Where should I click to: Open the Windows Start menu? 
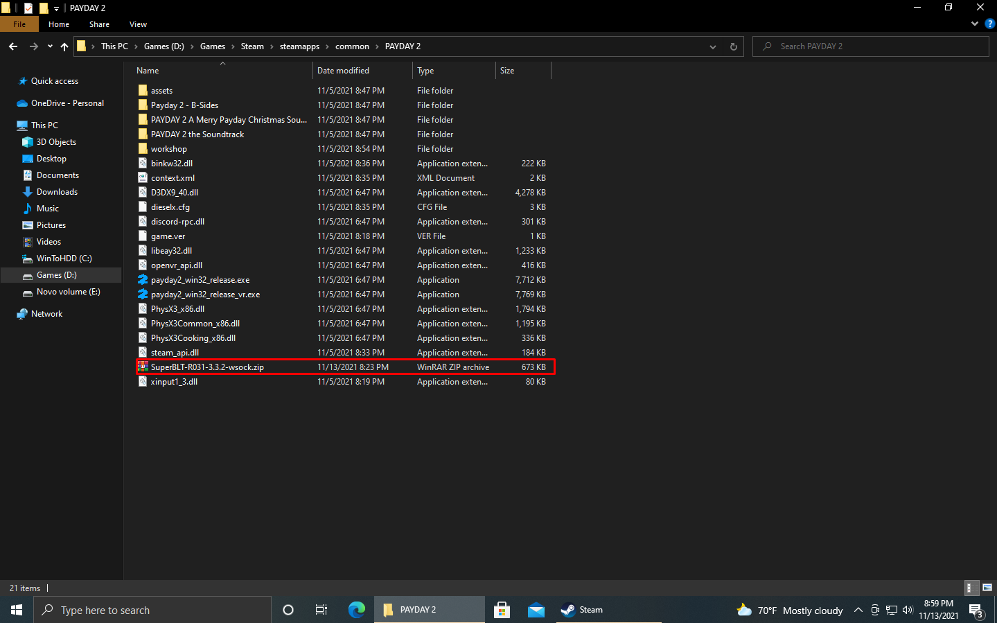pos(17,610)
